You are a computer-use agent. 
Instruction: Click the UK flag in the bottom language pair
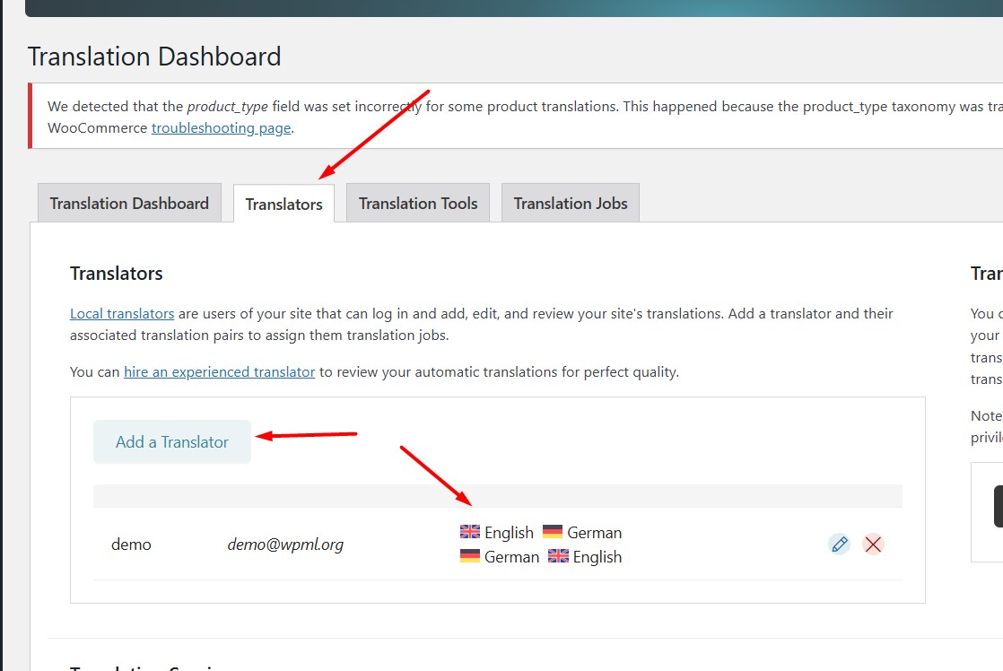point(558,556)
